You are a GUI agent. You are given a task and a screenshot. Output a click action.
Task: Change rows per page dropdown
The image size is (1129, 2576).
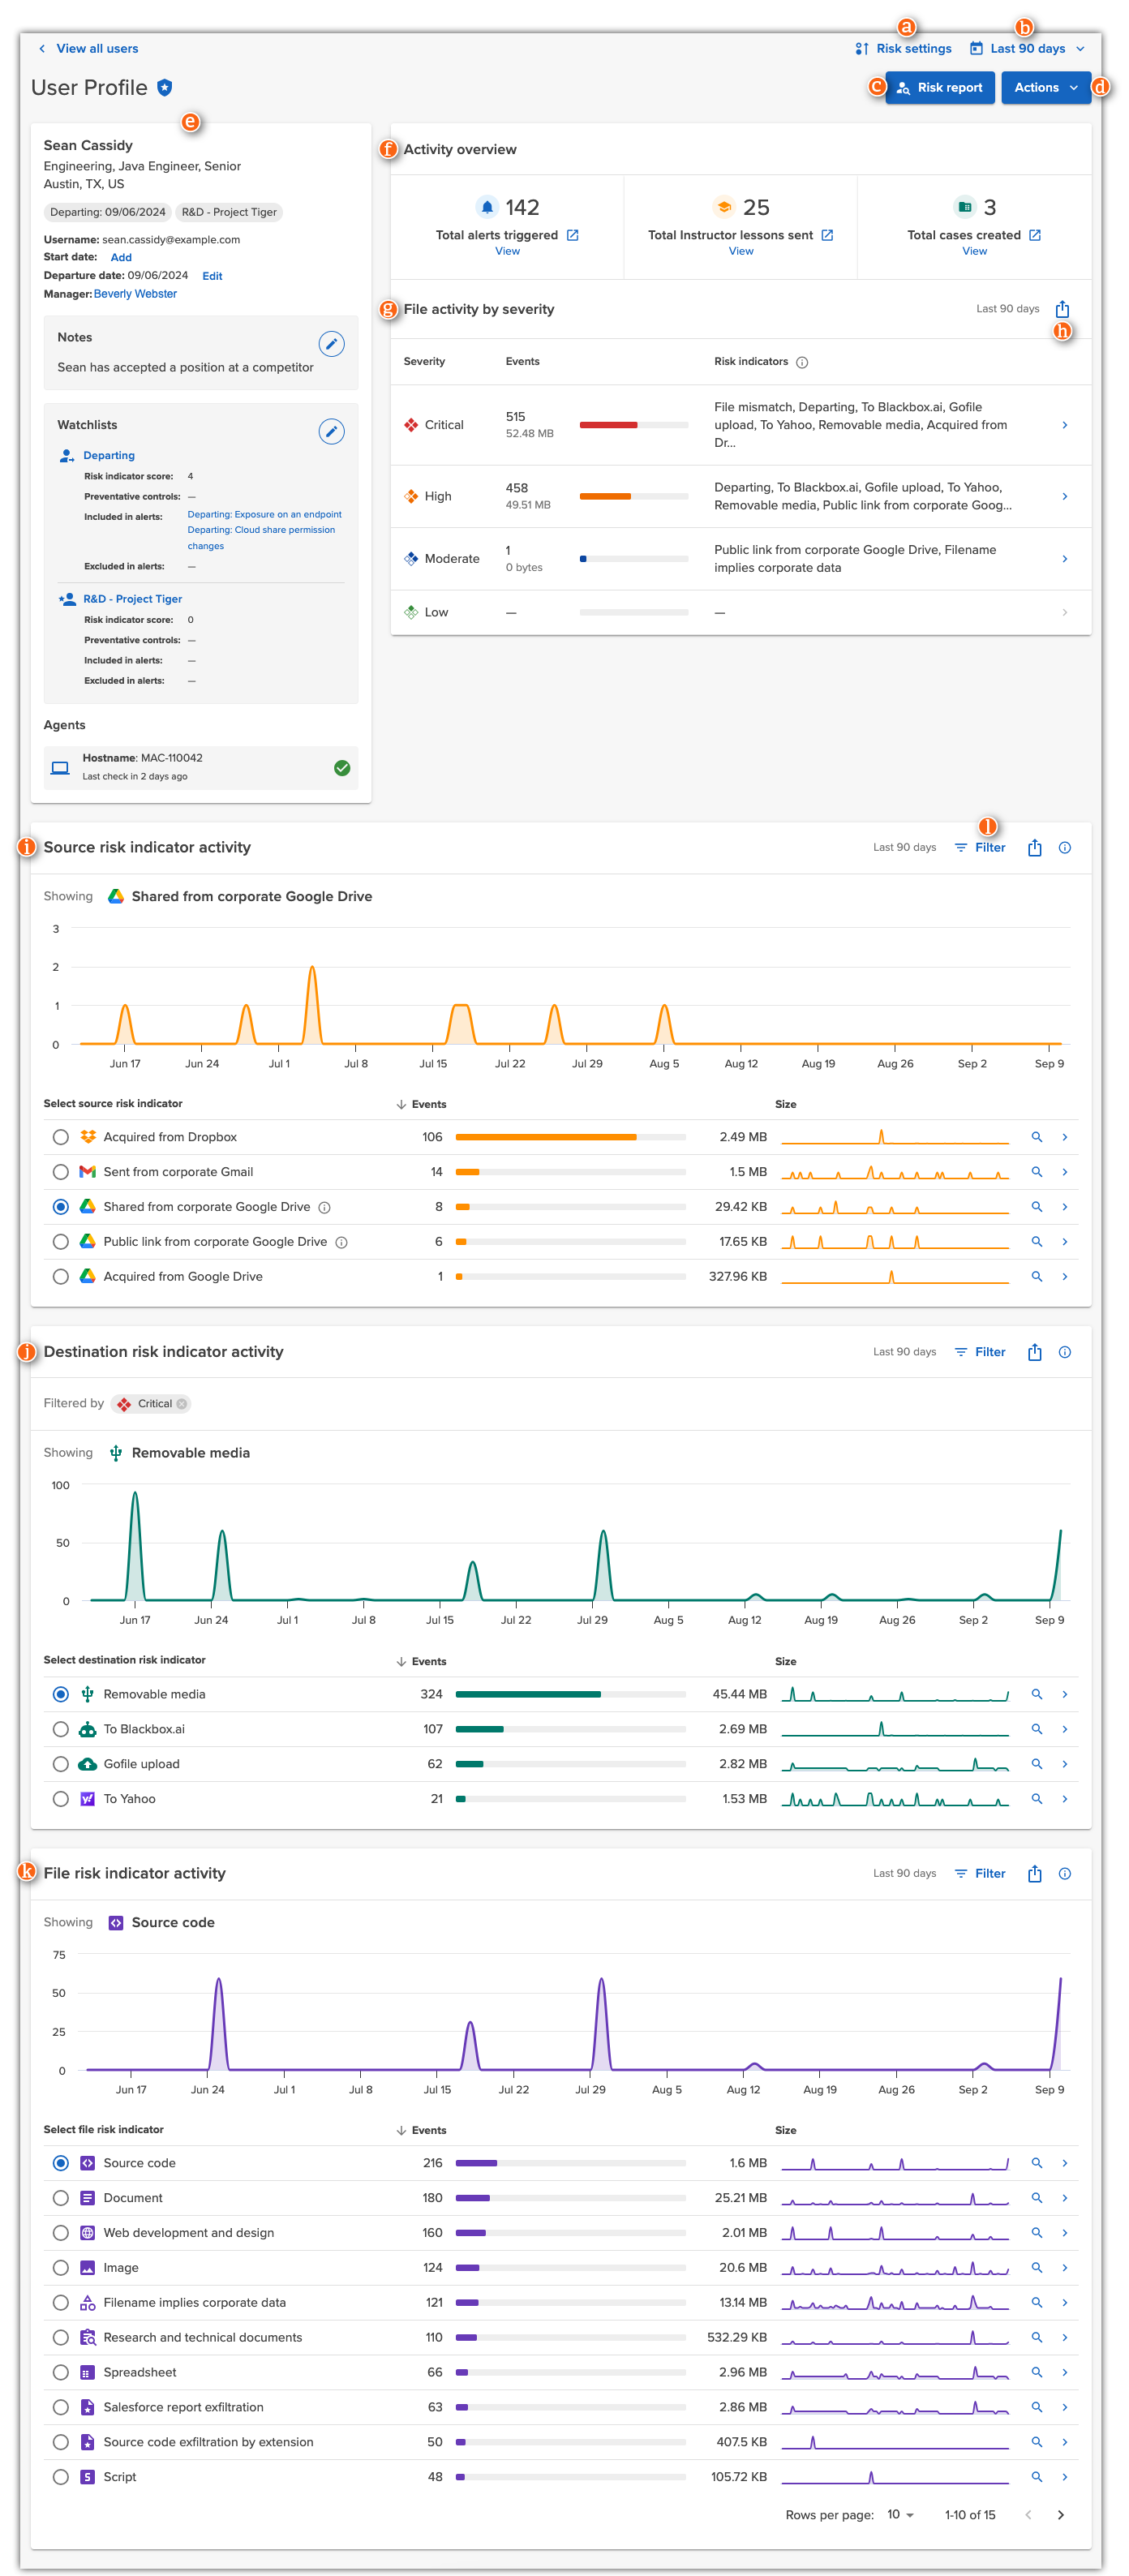900,2514
